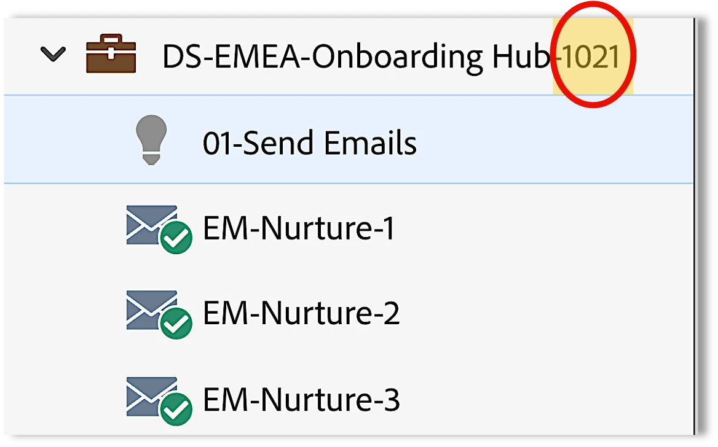The height and width of the screenshot is (447, 718).
Task: Click the green approved checkmark on EM-Nurture-3
Action: [176, 409]
